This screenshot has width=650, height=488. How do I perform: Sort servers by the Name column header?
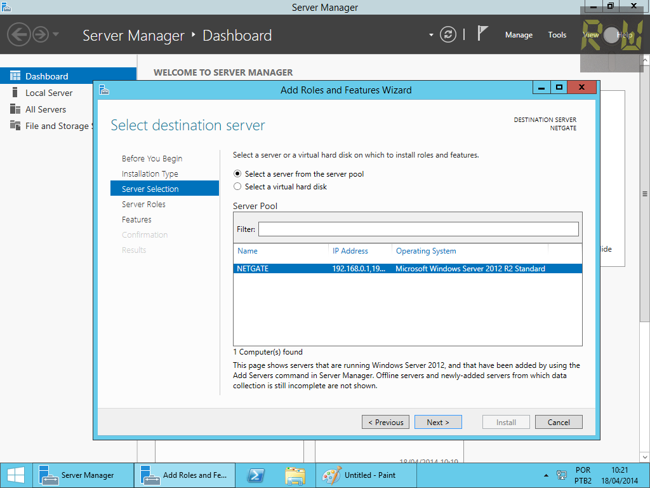[x=248, y=250]
